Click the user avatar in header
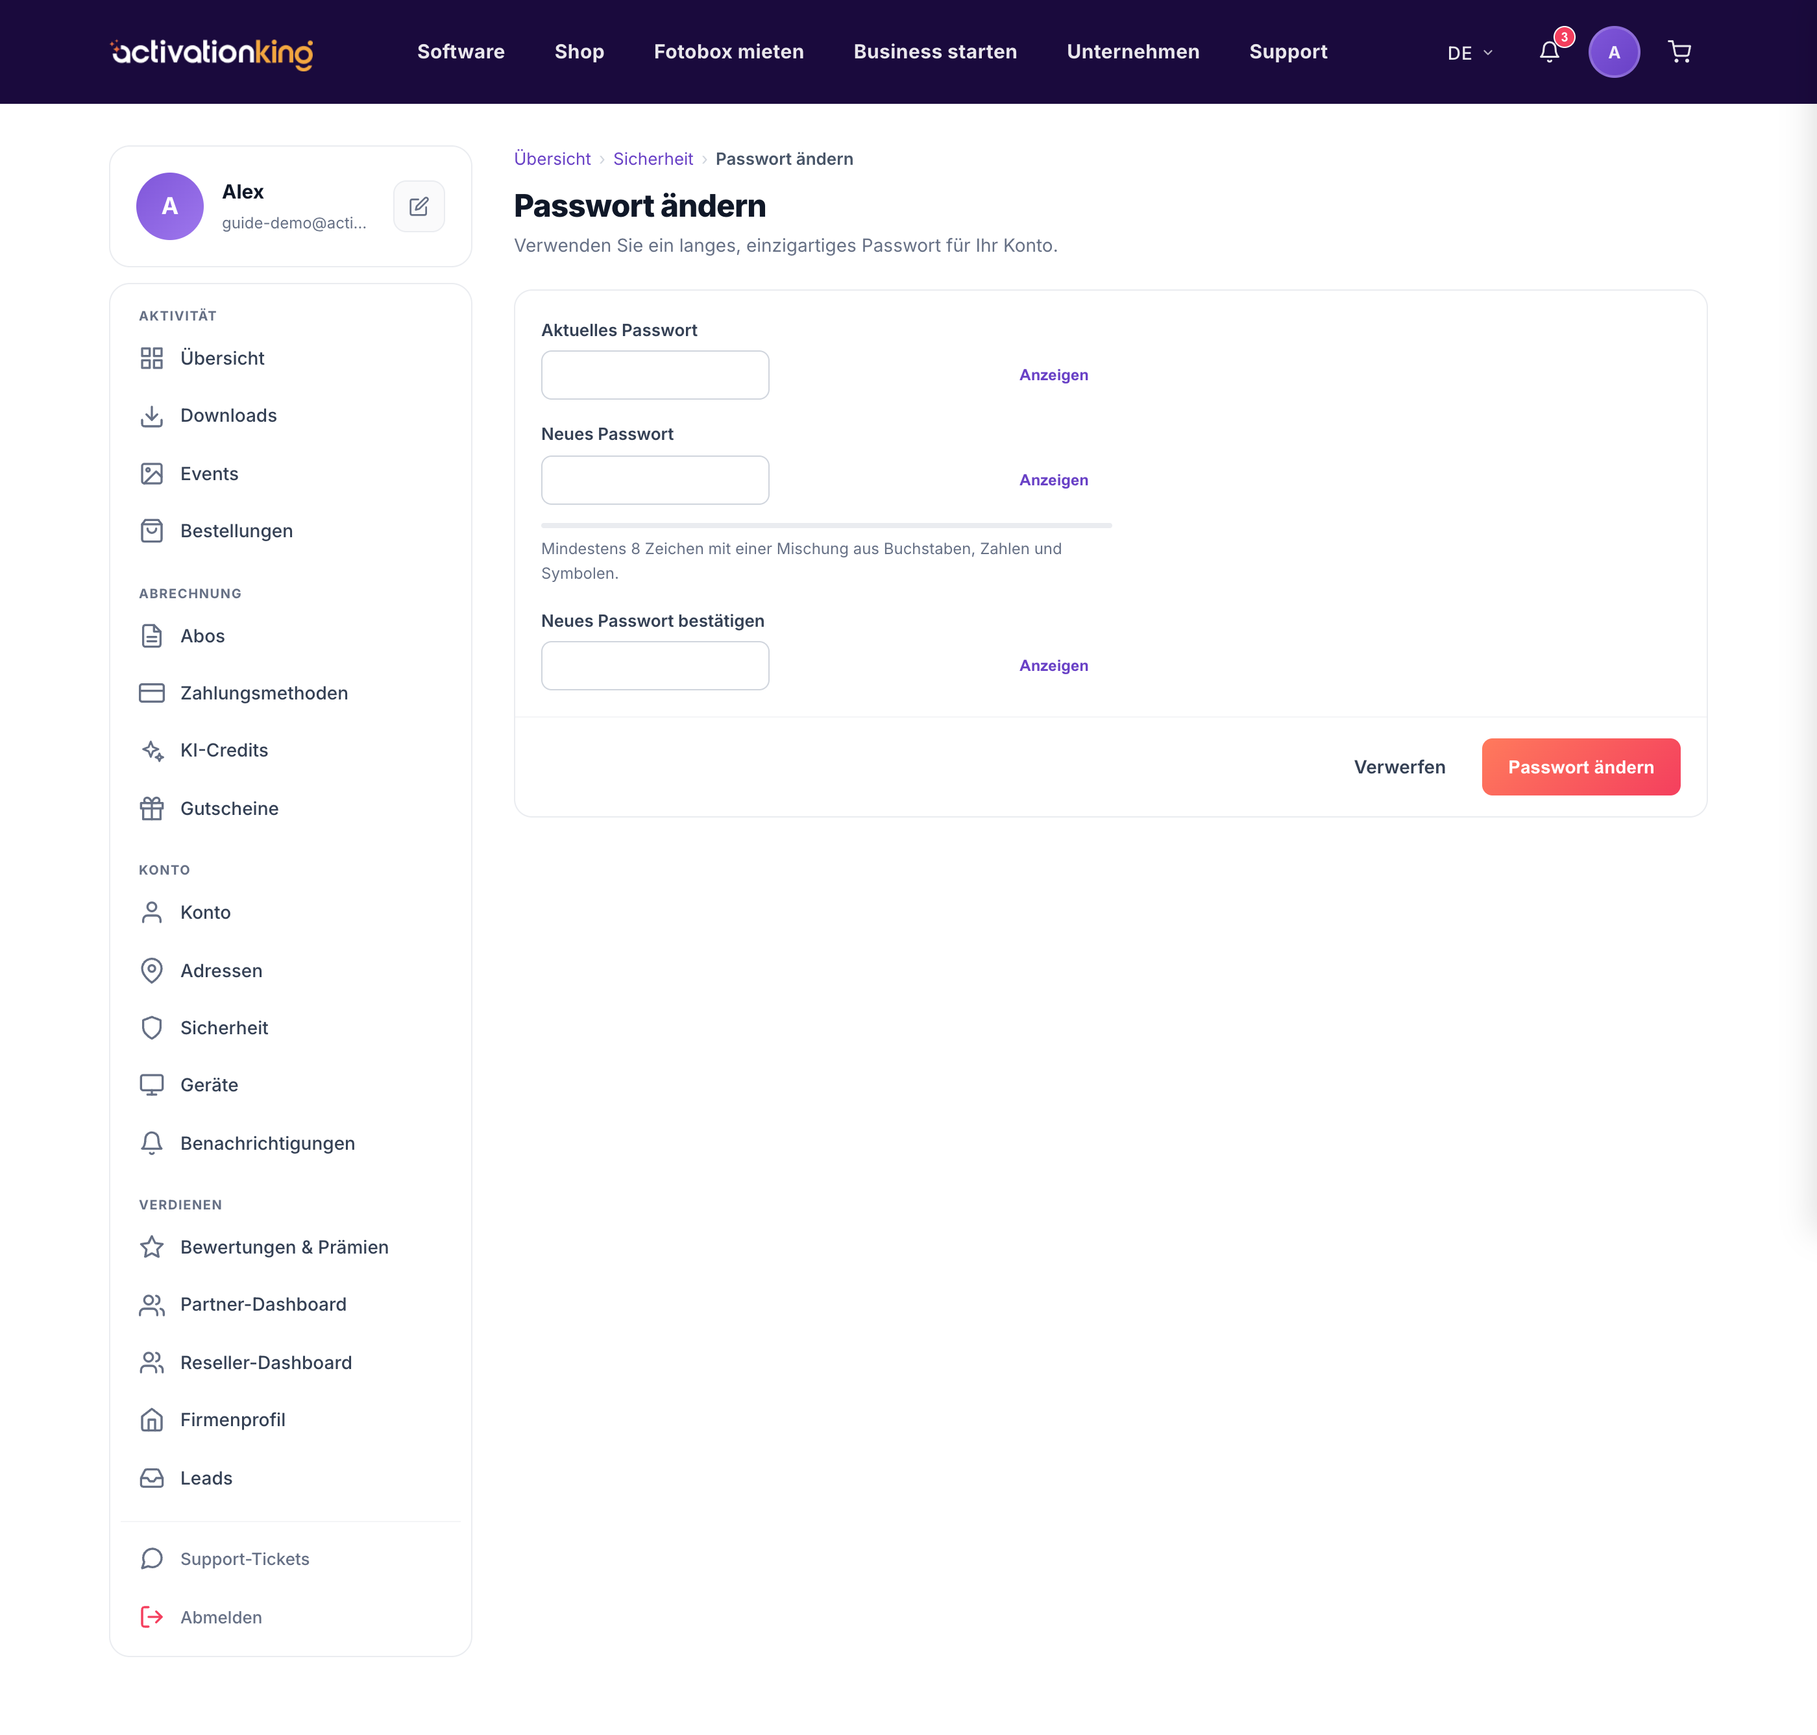 pyautogui.click(x=1613, y=52)
